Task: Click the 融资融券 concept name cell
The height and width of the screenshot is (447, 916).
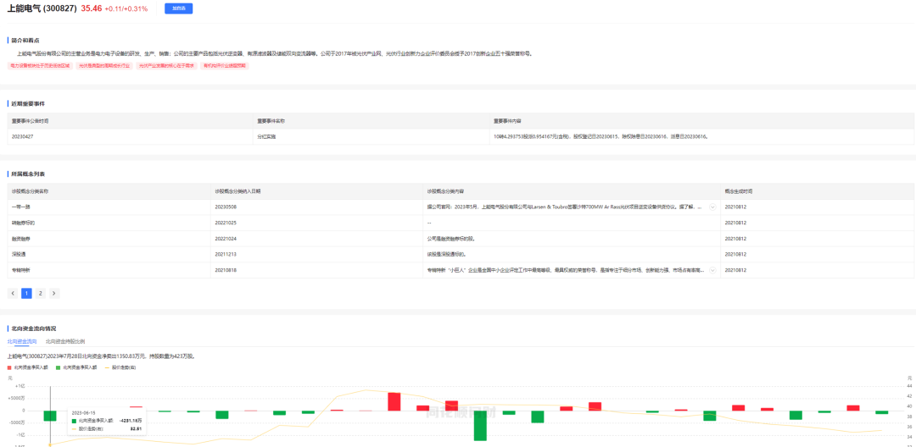Action: pos(109,239)
